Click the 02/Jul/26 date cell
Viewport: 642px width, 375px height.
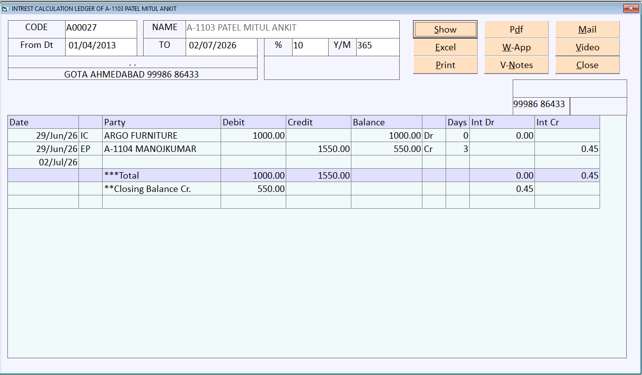coord(43,162)
